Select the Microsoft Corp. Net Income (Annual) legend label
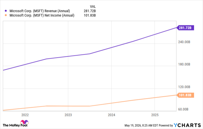The width and height of the screenshot is (203, 129). (42, 15)
